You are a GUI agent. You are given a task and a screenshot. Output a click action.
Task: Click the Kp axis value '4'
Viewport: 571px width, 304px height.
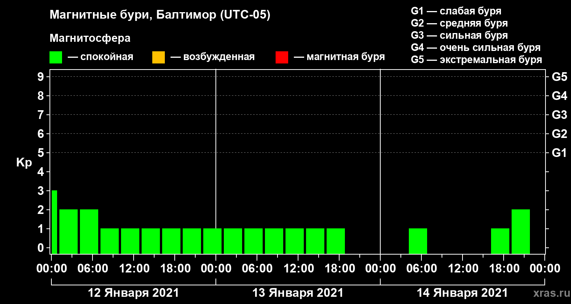click(41, 172)
